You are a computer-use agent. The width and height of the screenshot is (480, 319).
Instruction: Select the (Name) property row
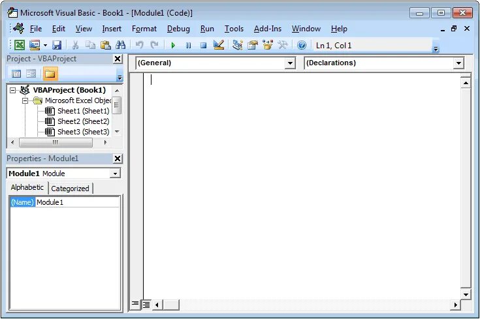[x=22, y=202]
